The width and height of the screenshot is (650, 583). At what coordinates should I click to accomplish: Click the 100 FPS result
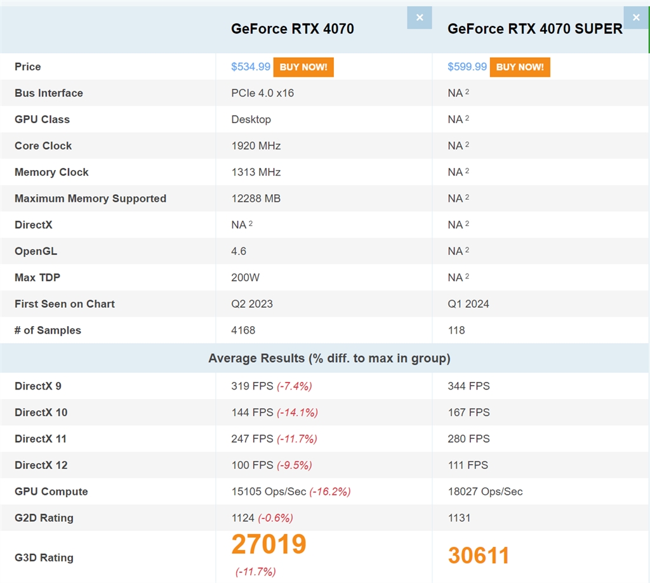click(253, 466)
